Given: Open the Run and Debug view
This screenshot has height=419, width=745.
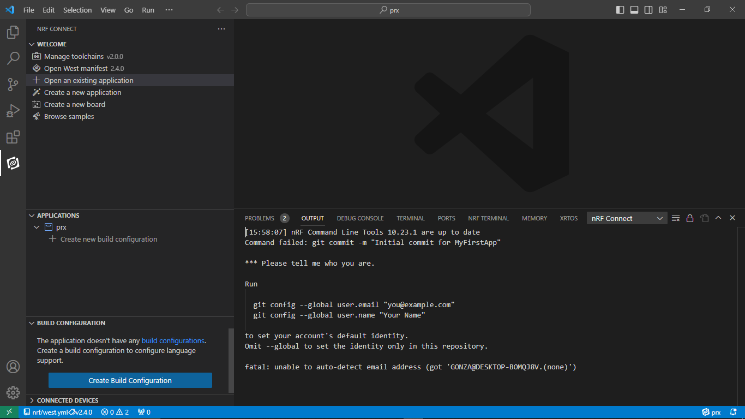Looking at the screenshot, I should (13, 111).
